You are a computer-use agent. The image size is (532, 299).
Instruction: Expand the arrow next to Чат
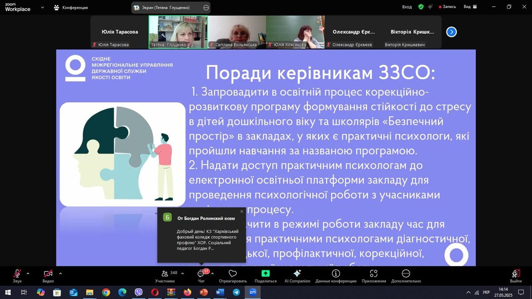coord(212,273)
